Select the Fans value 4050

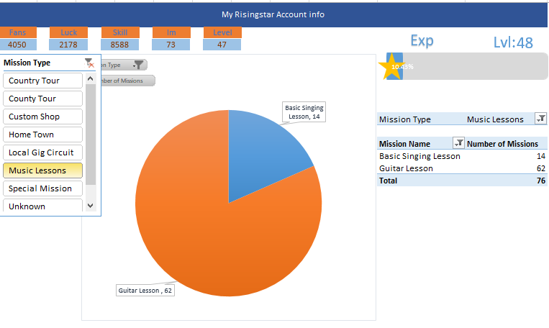pos(17,45)
